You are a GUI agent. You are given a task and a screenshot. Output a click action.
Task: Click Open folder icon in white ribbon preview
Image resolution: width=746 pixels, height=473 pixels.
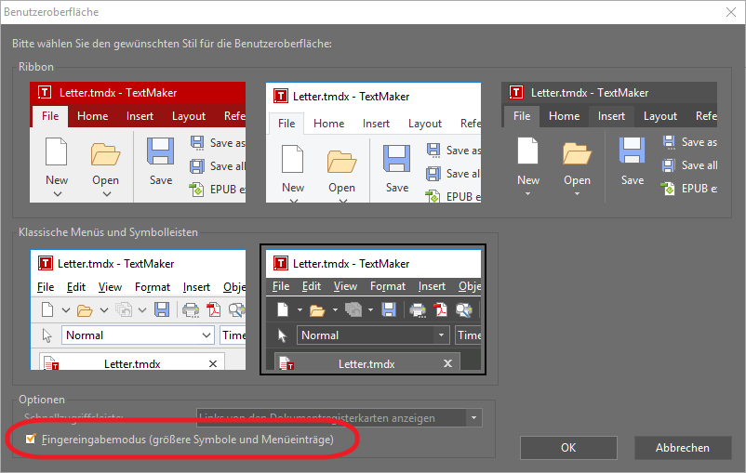pos(341,162)
